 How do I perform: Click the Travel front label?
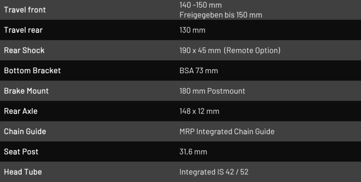25,9
